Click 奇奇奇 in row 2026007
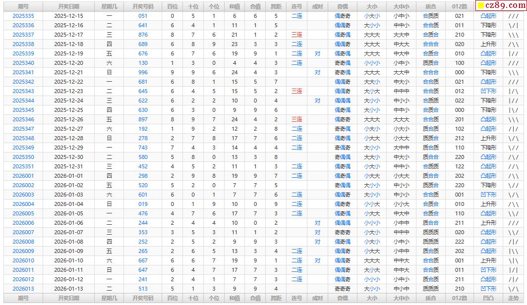 point(343,232)
